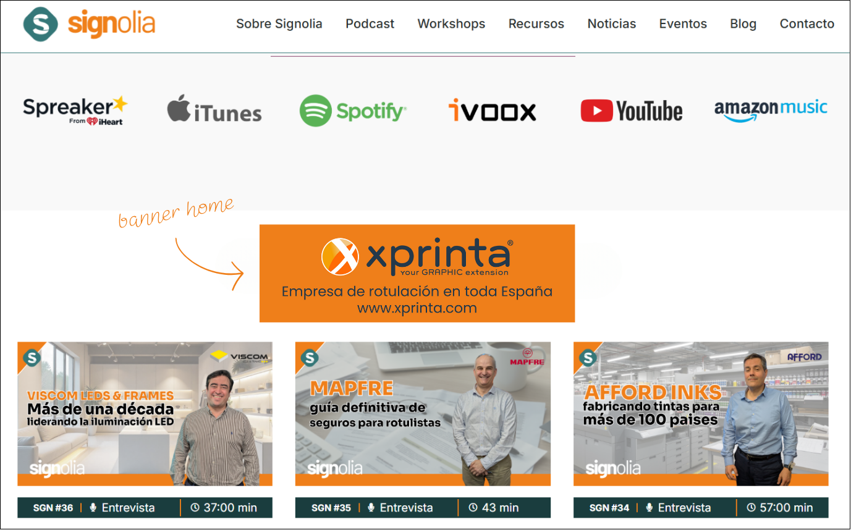Open Noticias in the navigation bar

(612, 24)
